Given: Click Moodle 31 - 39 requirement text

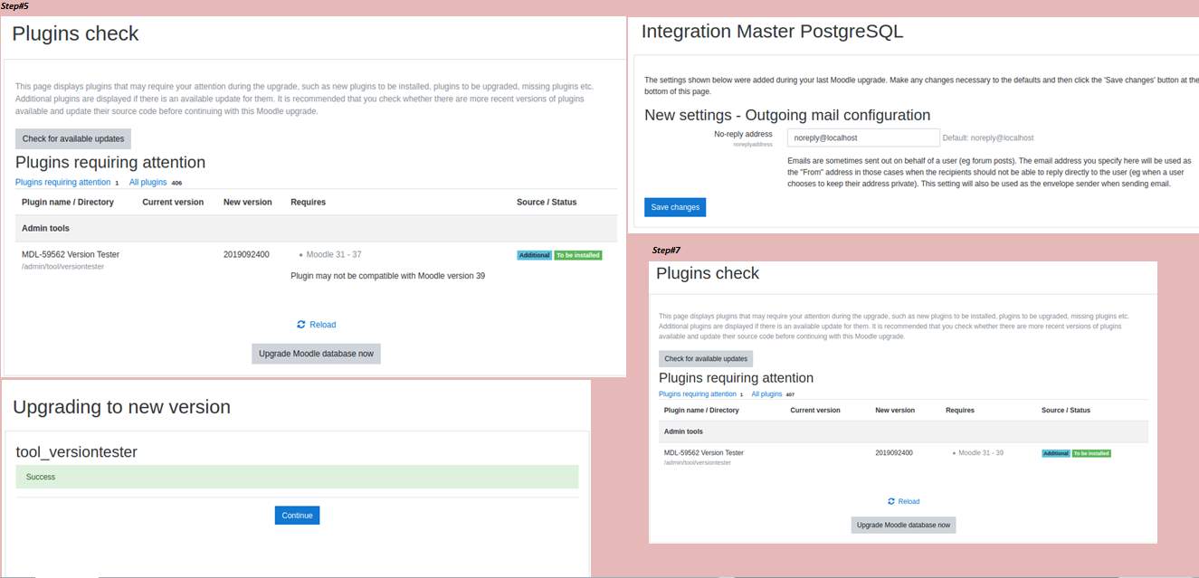Looking at the screenshot, I should coord(981,452).
